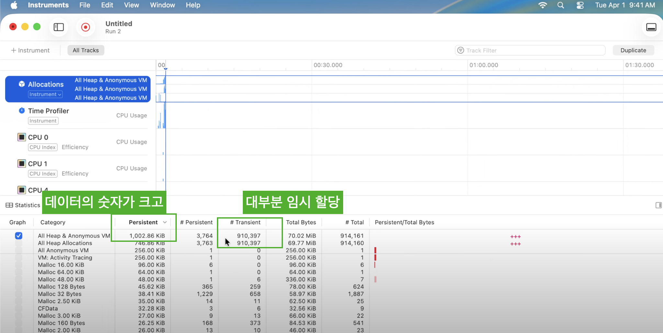Click the Track Filter icon
The width and height of the screenshot is (663, 333).
pos(461,50)
